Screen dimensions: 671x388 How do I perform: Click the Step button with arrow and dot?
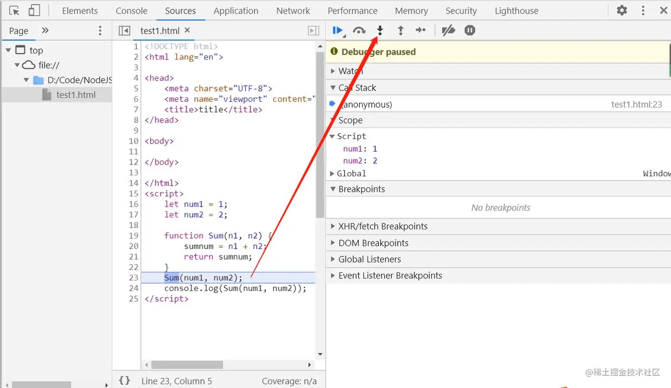pyautogui.click(x=421, y=30)
